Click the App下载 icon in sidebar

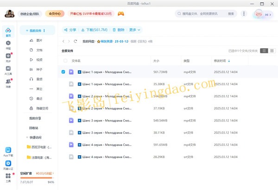tap(8, 150)
